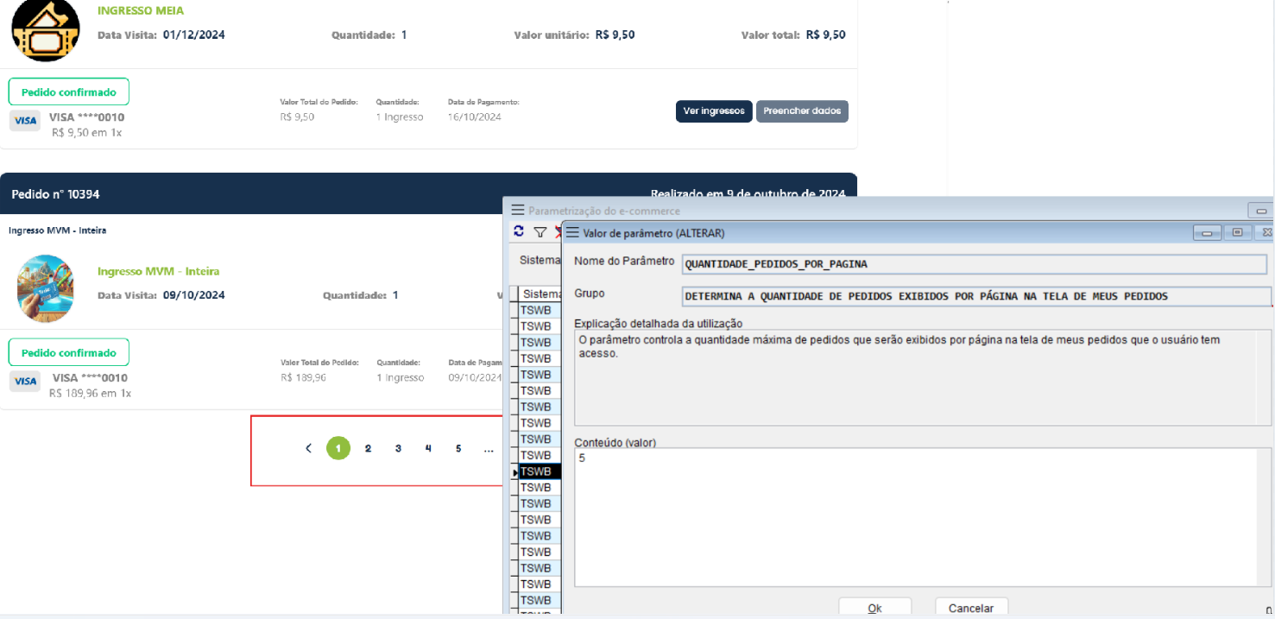Open the Parametrização do e-commerce hamburger menu
The height and width of the screenshot is (619, 1275).
(x=518, y=210)
